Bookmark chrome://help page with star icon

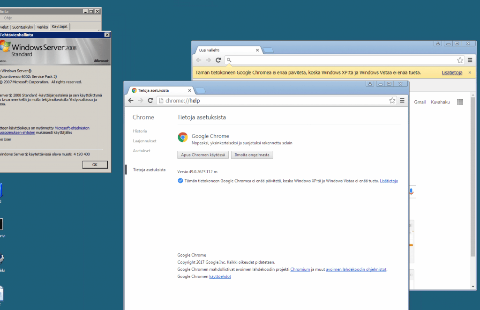pyautogui.click(x=392, y=100)
